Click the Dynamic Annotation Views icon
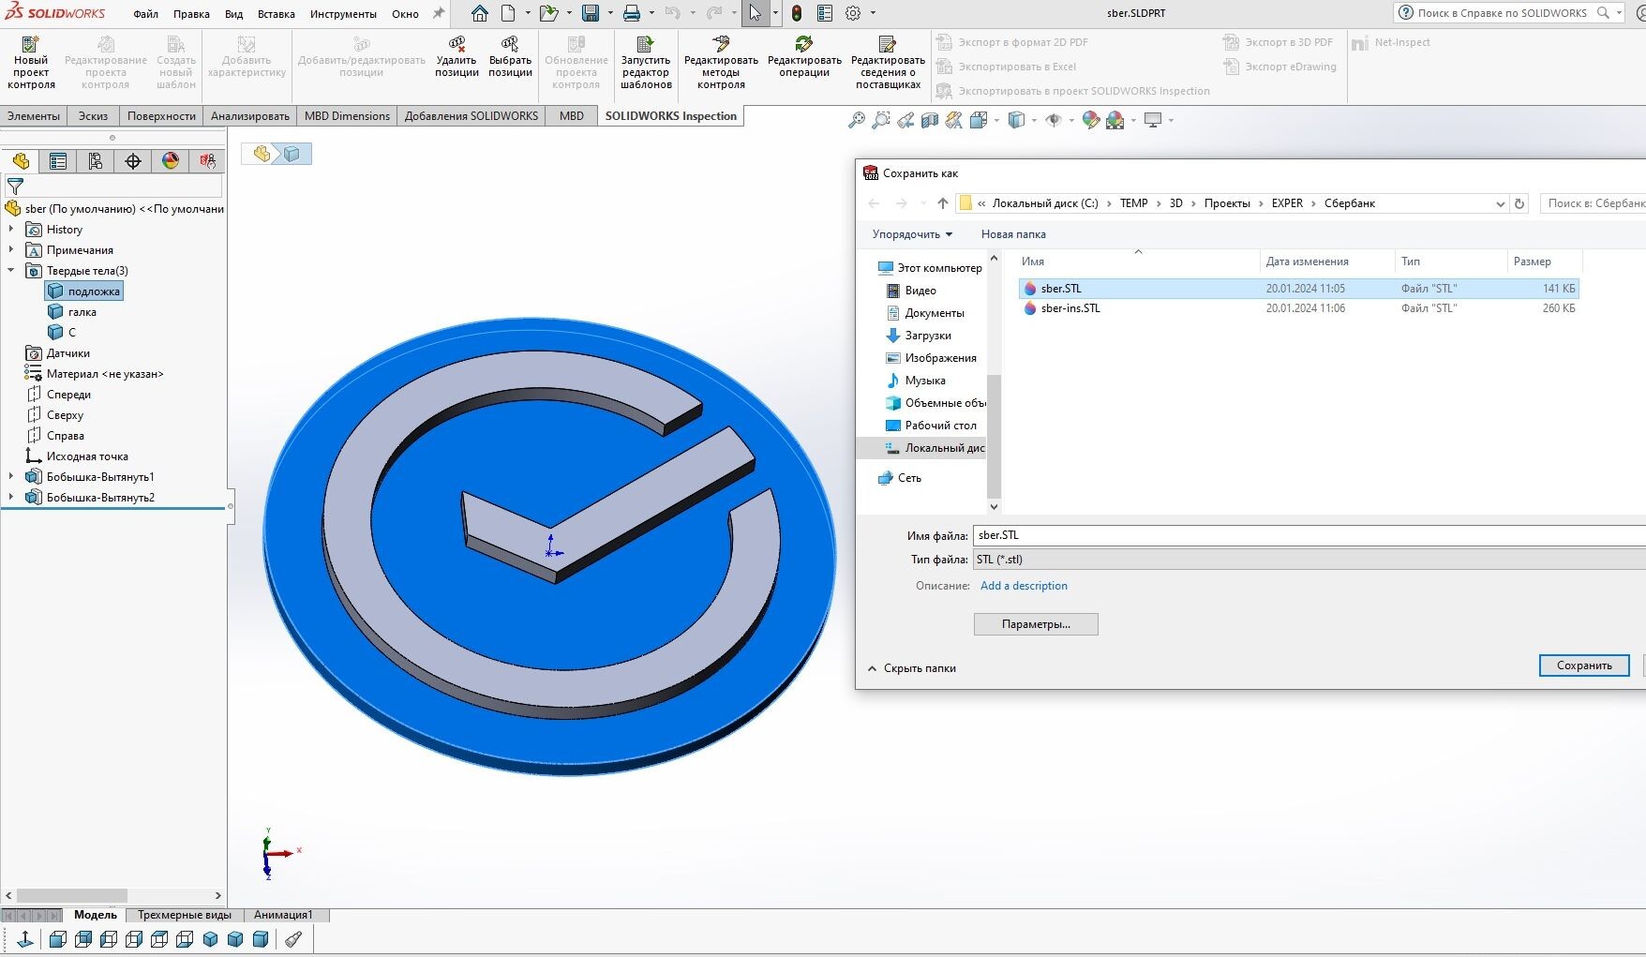Screen dimensions: 1646x957 [954, 120]
